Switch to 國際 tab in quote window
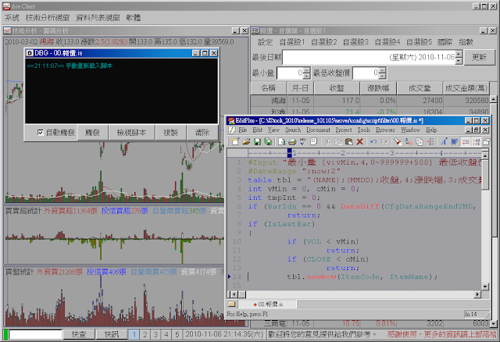Viewport: 500px width, 342px height. [445, 42]
